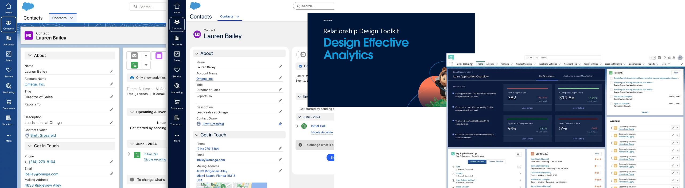Click New button in Leads card
Image resolution: width=685 pixels, height=188 pixels.
click(597, 154)
